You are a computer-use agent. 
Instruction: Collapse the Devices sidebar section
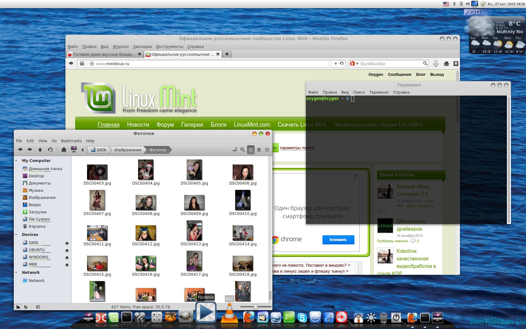pyautogui.click(x=16, y=235)
